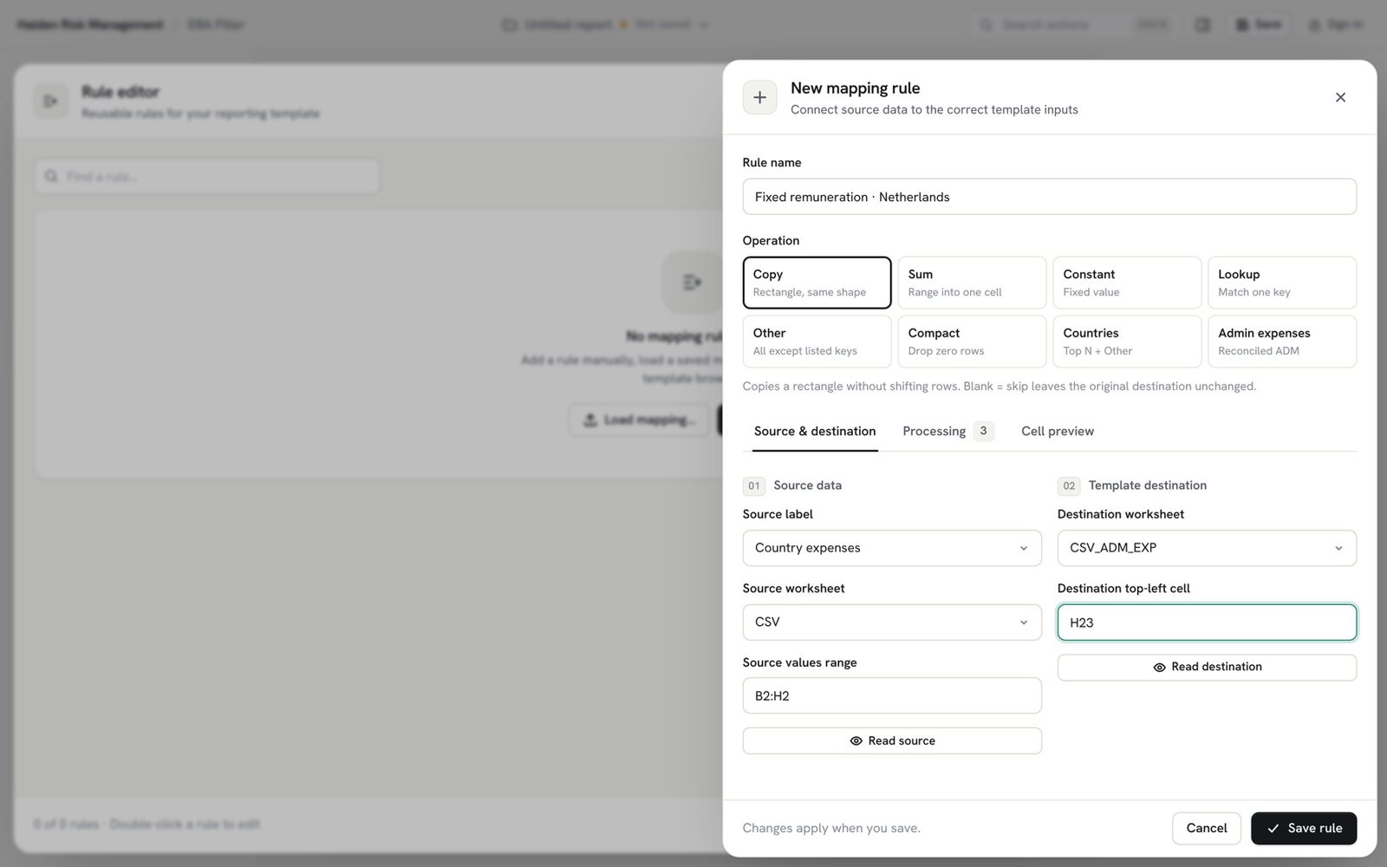Select the Sum operation
Image resolution: width=1387 pixels, height=867 pixels.
(972, 283)
